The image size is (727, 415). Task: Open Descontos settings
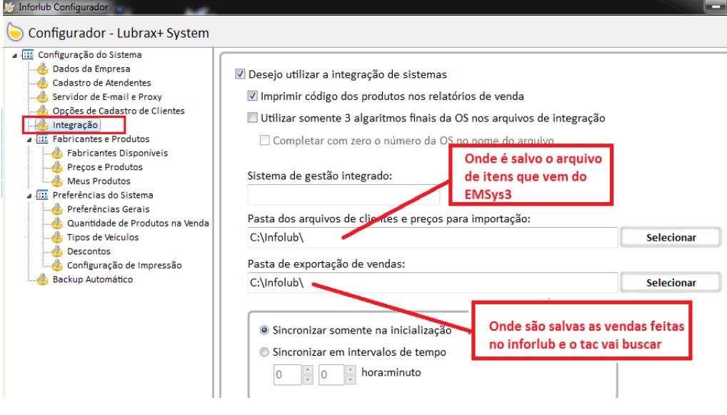pos(89,251)
